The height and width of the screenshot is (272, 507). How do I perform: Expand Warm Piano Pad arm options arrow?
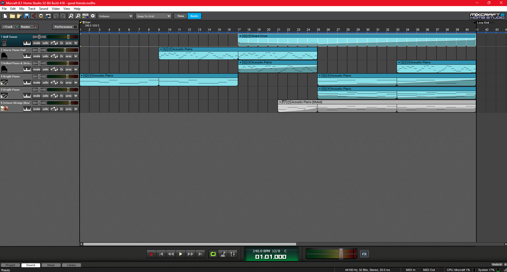pos(76,56)
